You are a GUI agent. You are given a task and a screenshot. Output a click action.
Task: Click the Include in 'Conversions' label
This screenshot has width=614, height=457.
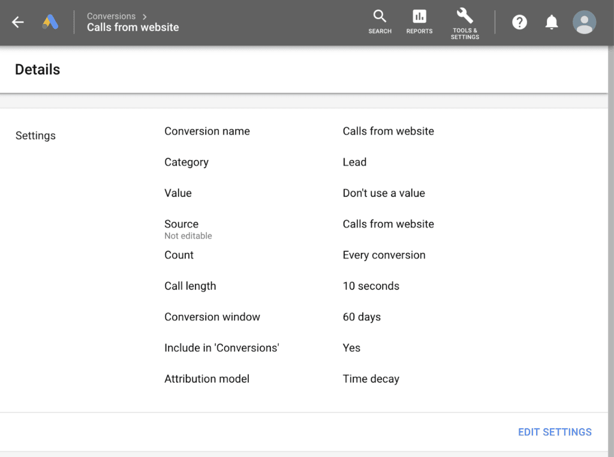click(x=222, y=348)
